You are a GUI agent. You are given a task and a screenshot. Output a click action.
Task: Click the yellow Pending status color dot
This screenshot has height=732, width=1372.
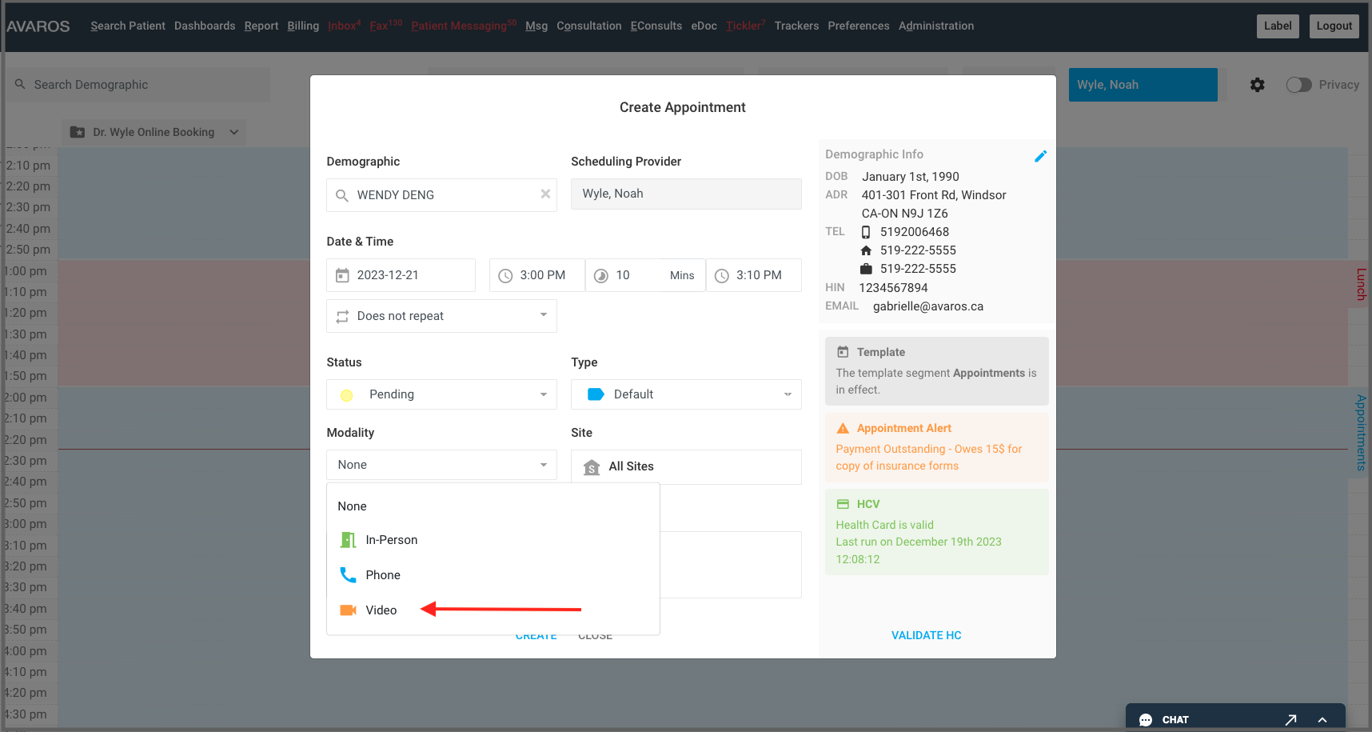347,395
